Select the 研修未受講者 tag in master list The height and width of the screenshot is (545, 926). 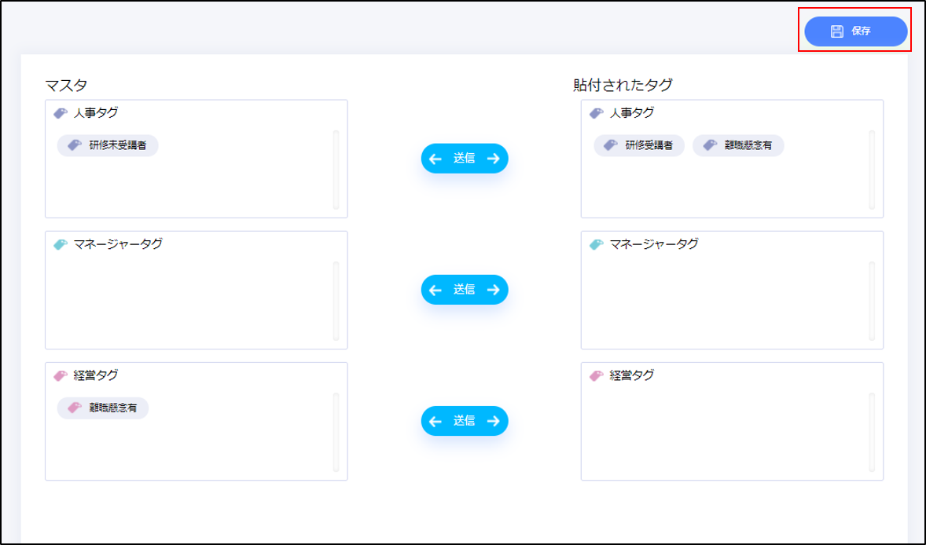(x=108, y=145)
